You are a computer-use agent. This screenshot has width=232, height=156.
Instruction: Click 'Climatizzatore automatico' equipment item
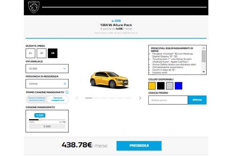[x=167, y=67]
